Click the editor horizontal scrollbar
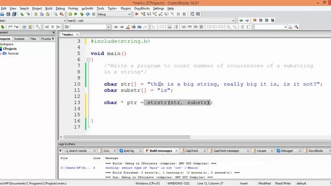Screen dimensions: 331x186 (x=127, y=137)
